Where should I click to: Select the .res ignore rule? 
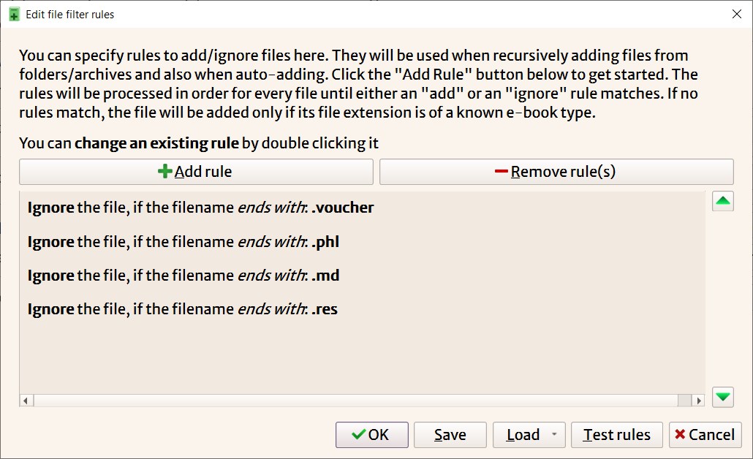pyautogui.click(x=183, y=309)
